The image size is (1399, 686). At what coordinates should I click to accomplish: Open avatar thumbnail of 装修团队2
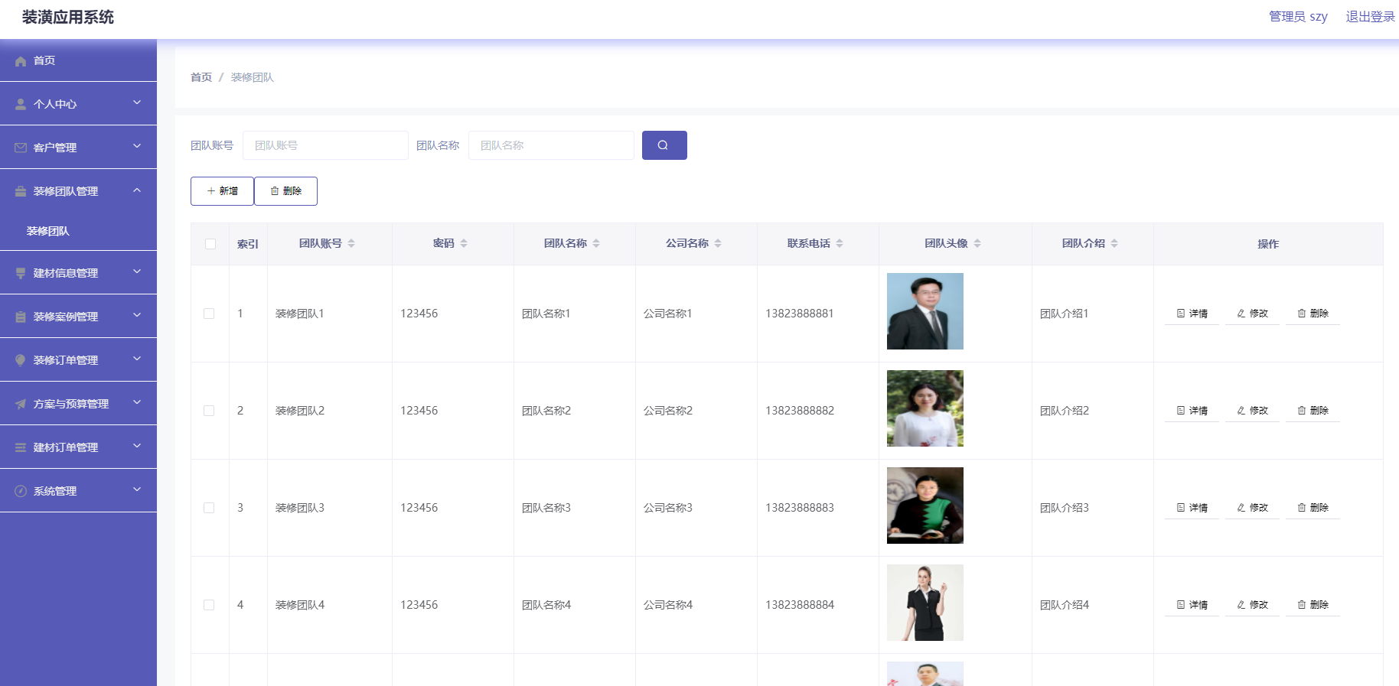coord(925,408)
